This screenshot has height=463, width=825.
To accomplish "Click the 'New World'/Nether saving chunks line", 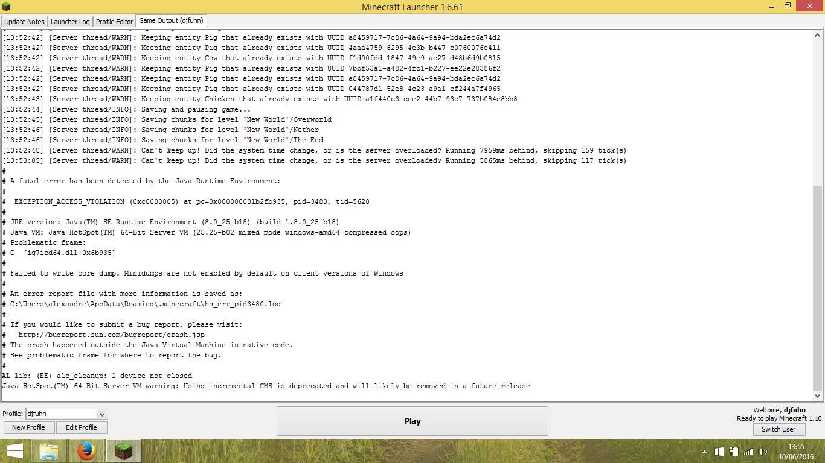I will (x=161, y=130).
